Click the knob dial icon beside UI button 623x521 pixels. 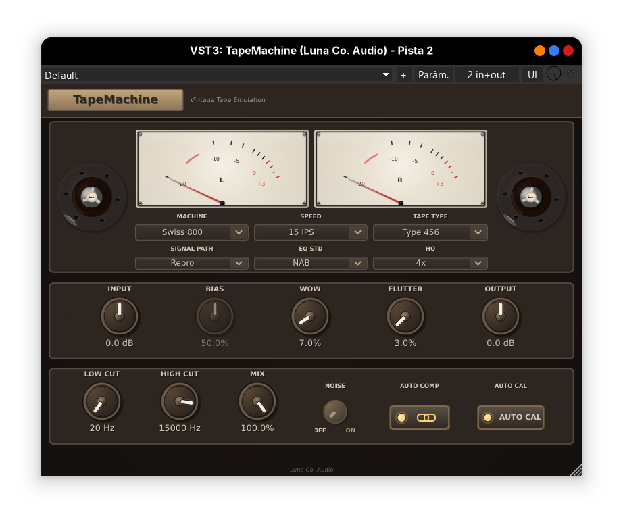tap(552, 74)
